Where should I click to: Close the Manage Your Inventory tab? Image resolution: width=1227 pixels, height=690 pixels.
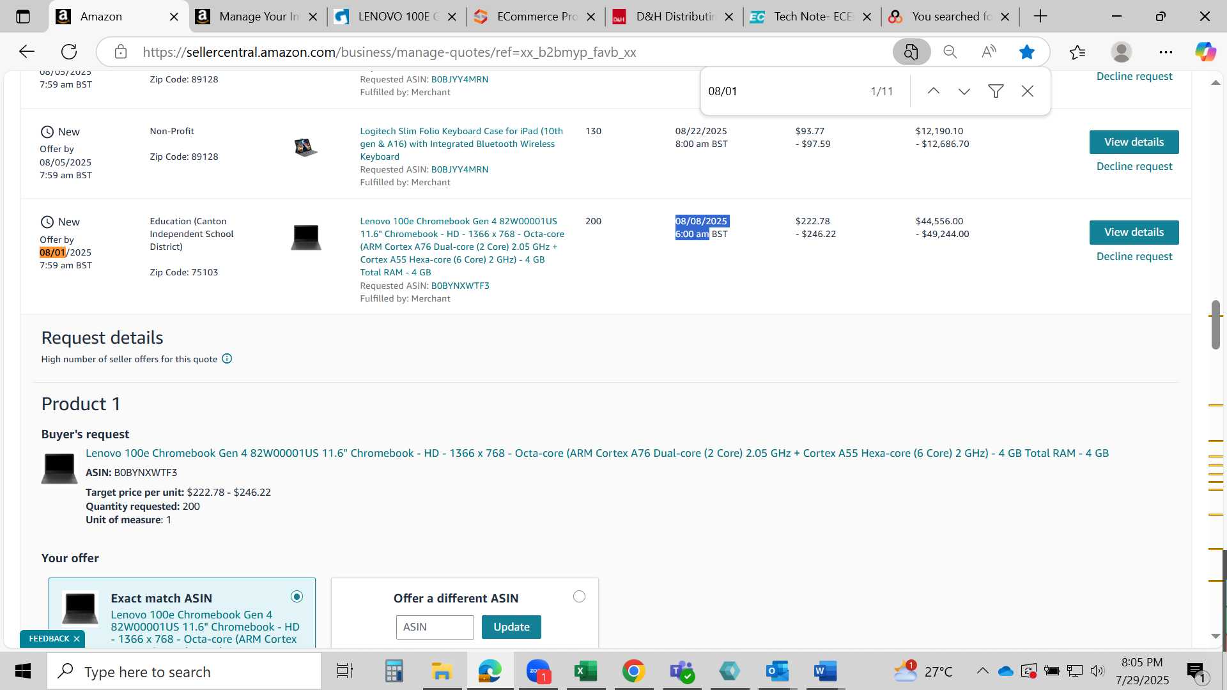(313, 17)
